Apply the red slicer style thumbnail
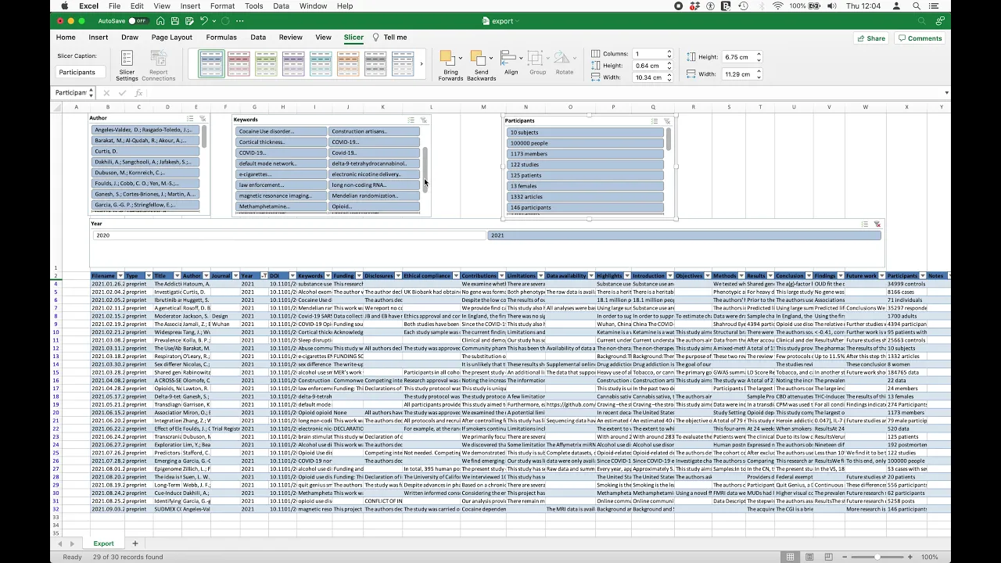The height and width of the screenshot is (563, 1001). click(239, 64)
